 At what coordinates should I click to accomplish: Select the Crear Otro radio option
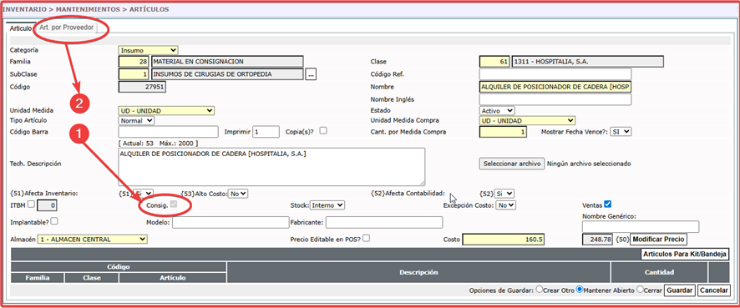coord(540,290)
